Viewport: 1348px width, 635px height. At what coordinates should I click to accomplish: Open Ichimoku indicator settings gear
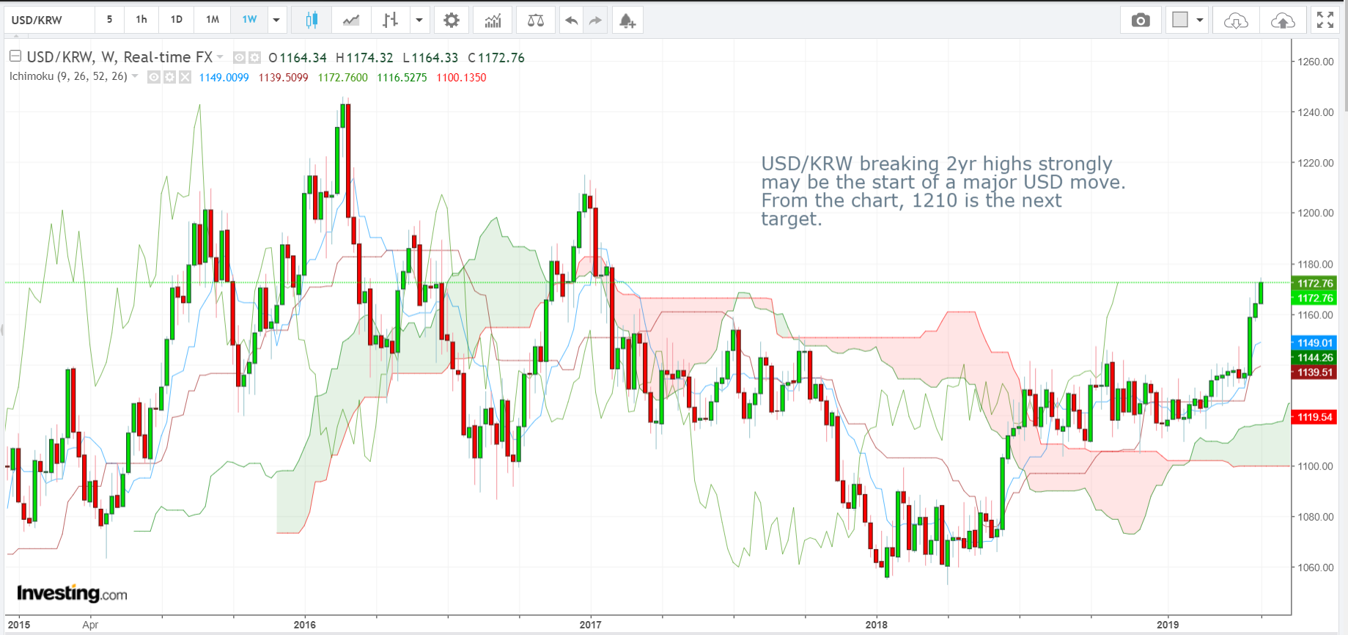(169, 77)
